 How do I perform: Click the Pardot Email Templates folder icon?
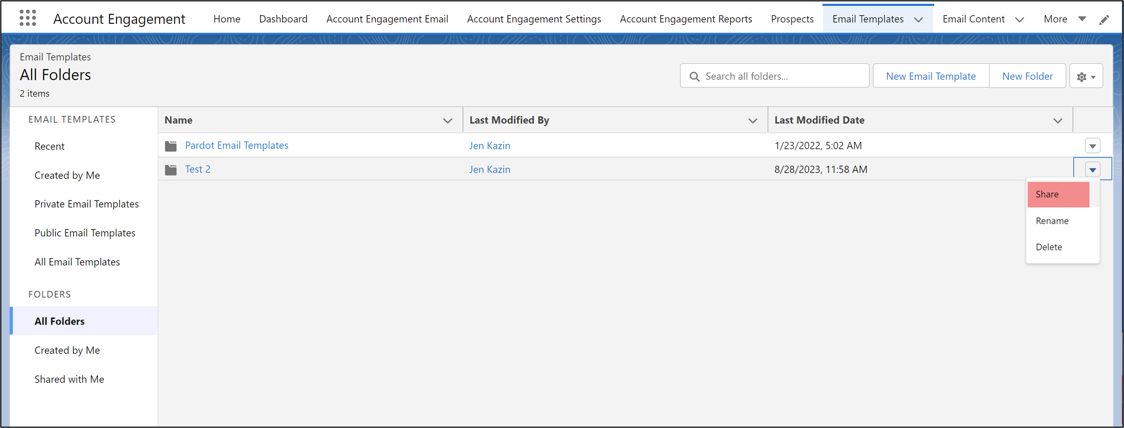[x=171, y=146]
